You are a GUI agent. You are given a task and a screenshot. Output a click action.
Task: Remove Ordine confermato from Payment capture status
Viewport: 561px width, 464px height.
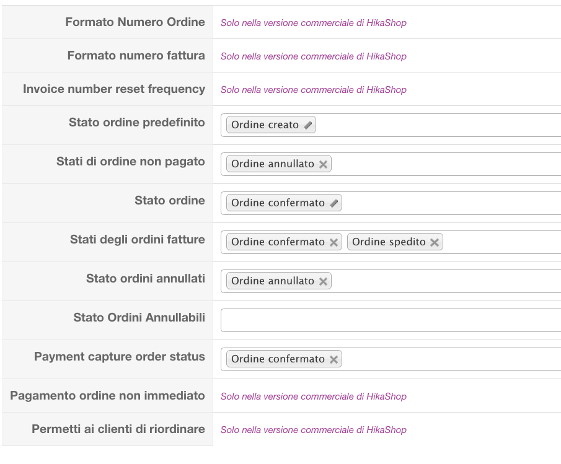coord(334,359)
